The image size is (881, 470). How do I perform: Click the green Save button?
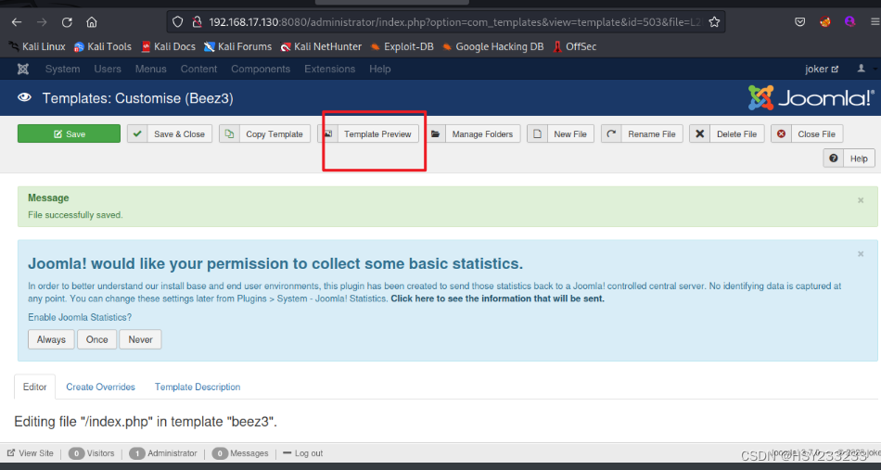point(70,133)
